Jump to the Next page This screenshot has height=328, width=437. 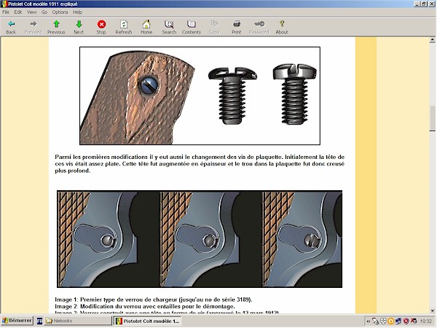(79, 27)
